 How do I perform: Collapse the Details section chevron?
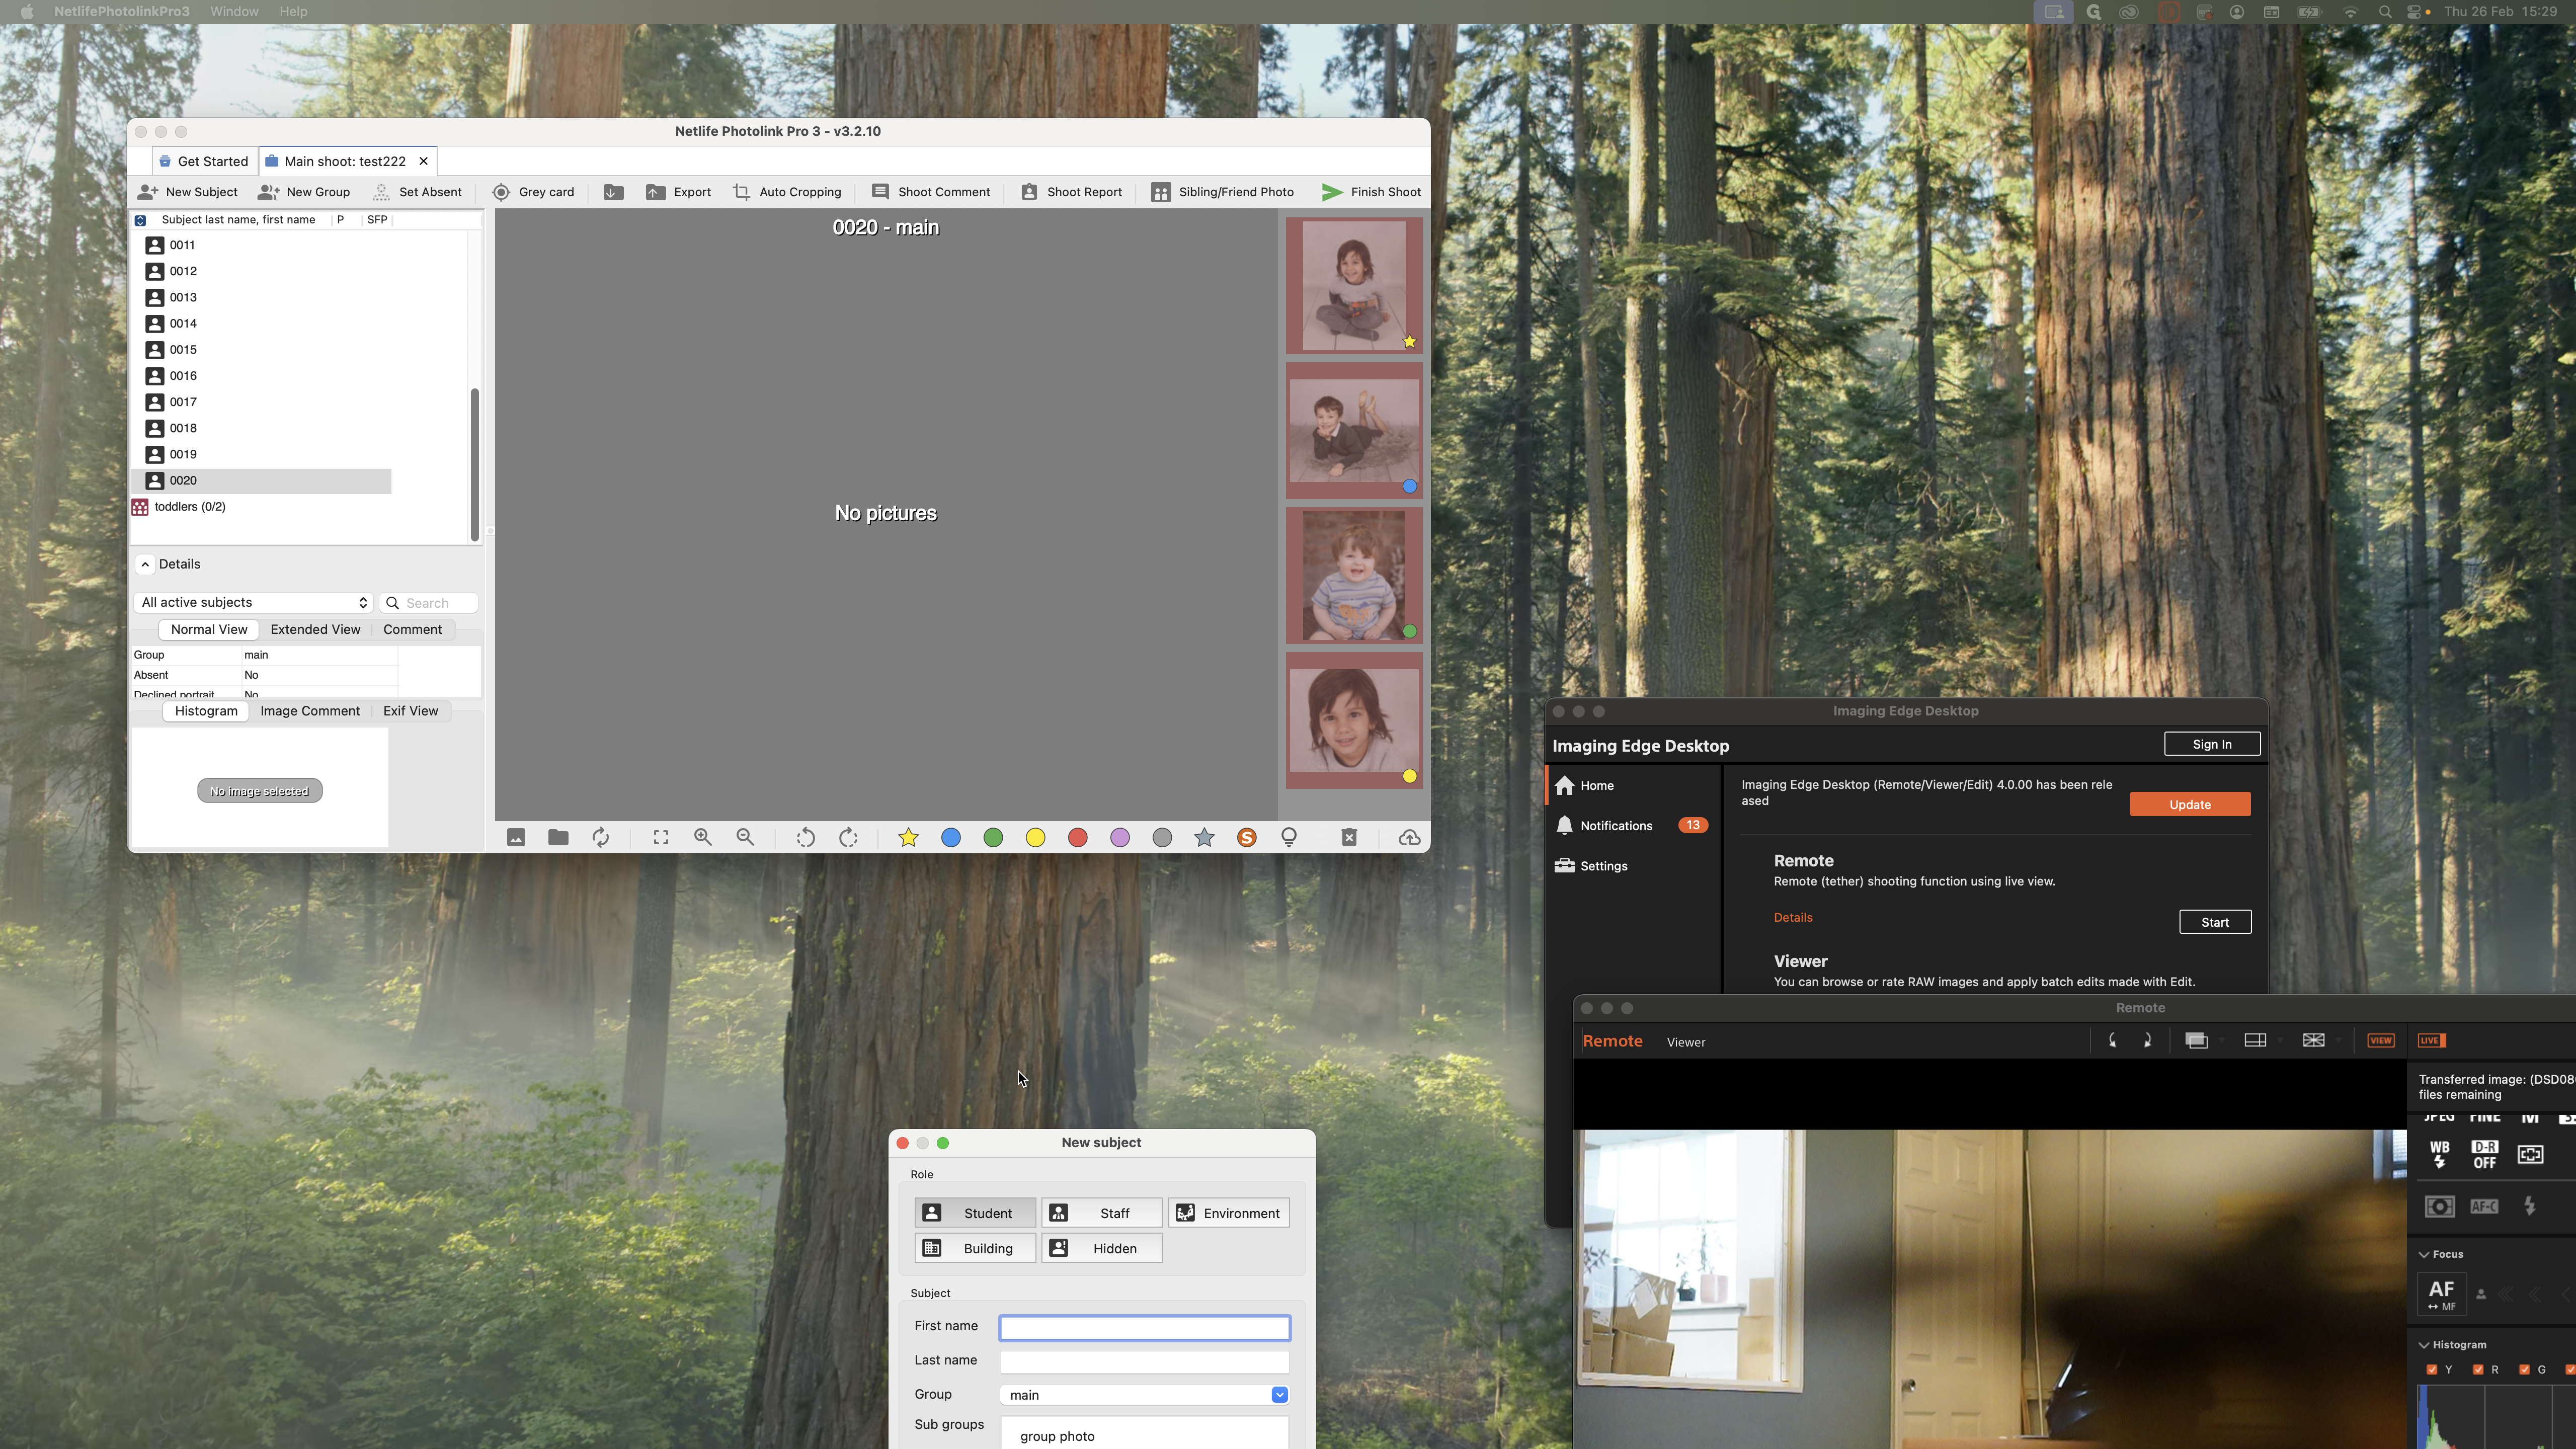(145, 564)
